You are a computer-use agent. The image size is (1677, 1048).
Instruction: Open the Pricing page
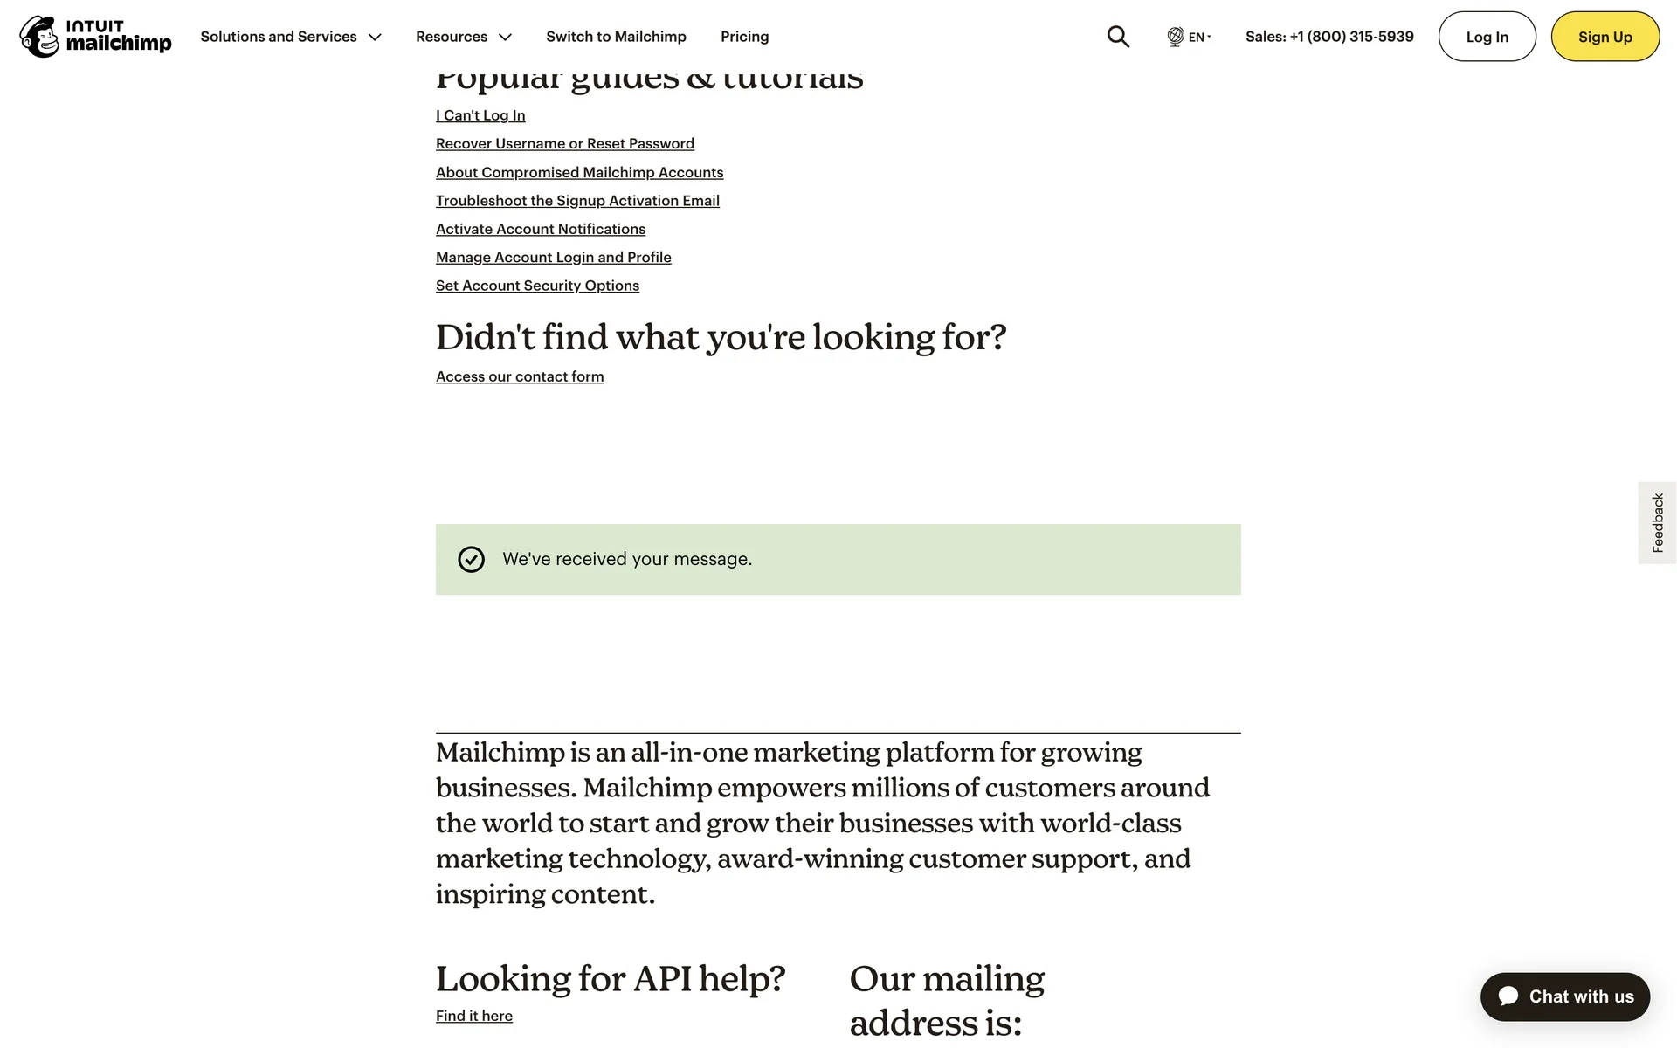744,37
